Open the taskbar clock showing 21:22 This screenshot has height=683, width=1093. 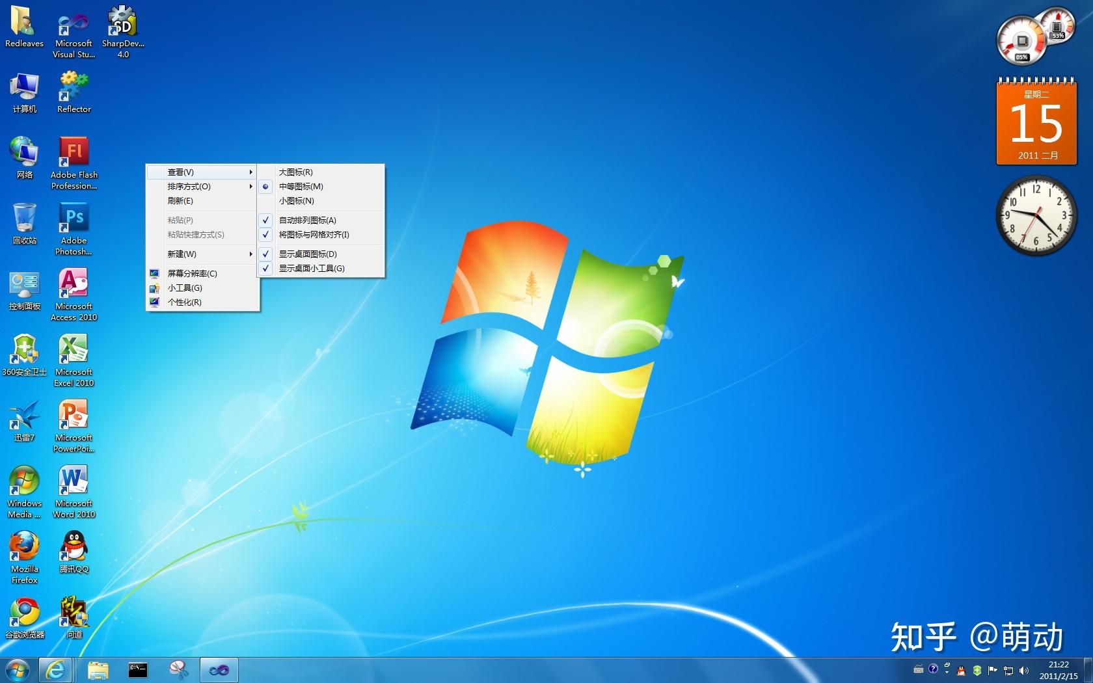pos(1059,670)
